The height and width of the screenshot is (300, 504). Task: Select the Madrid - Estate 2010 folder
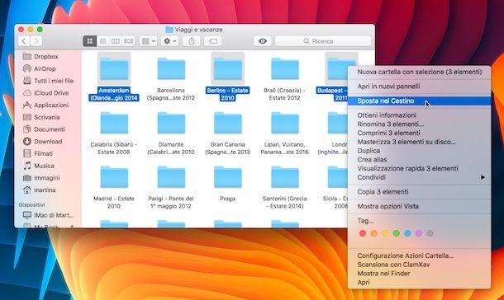click(114, 177)
